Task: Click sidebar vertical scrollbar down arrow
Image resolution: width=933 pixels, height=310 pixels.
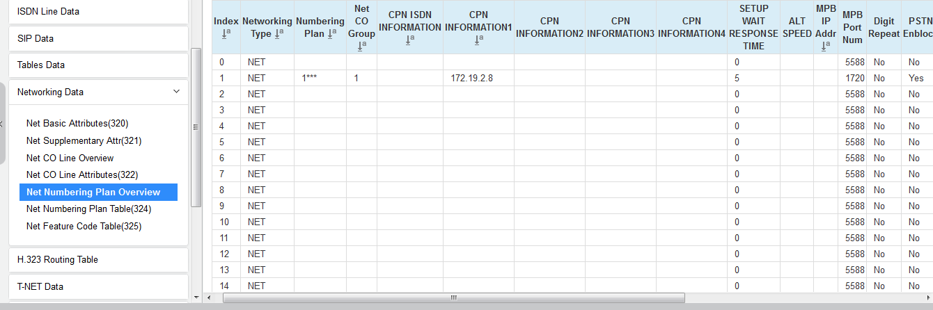Action: coord(196,297)
